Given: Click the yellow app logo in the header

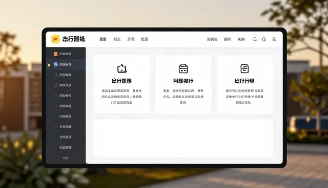Looking at the screenshot, I should [55, 39].
